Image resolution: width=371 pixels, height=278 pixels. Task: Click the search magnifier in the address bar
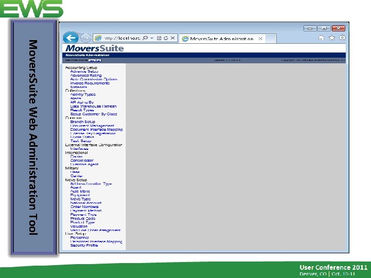point(145,38)
